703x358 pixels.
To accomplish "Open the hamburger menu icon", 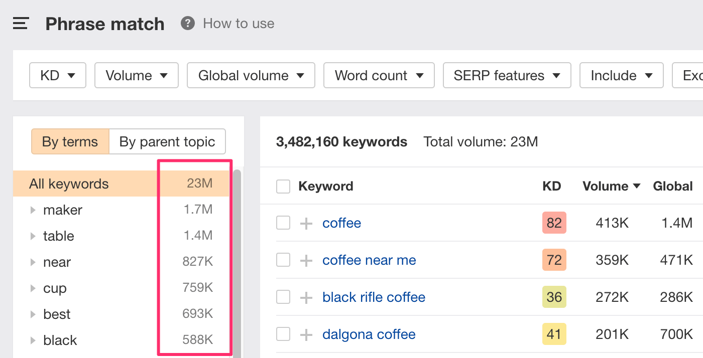I will point(21,24).
